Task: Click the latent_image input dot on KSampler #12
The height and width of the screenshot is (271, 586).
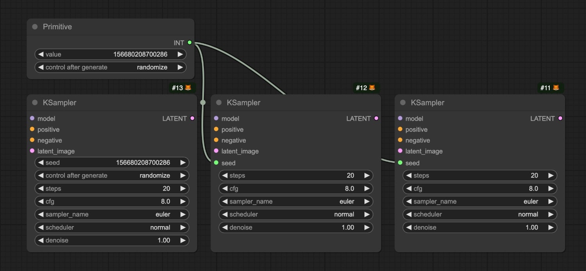Action: pos(216,151)
